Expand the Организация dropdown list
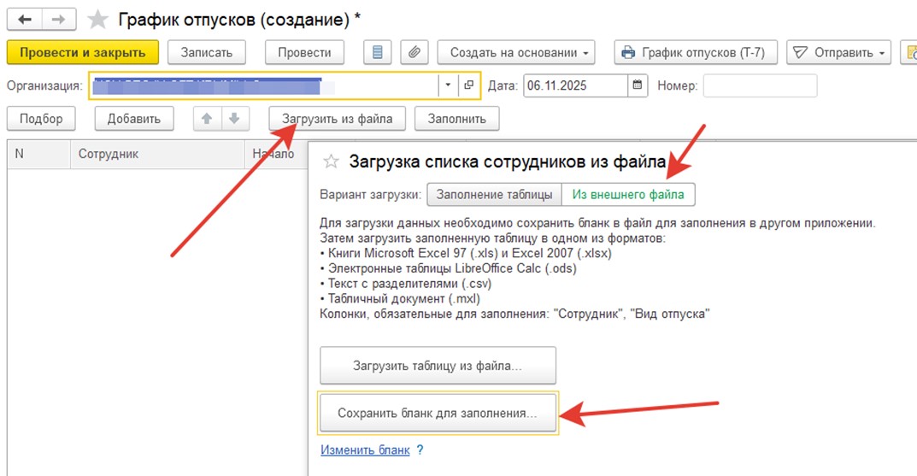 [449, 85]
